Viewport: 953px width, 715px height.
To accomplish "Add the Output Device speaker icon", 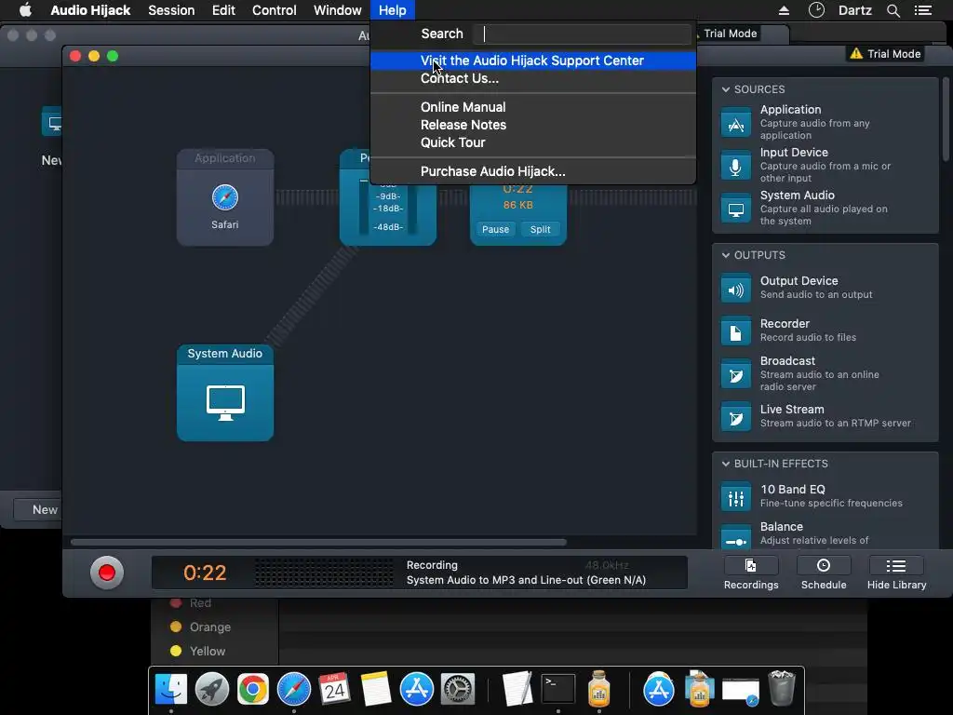I will pyautogui.click(x=735, y=290).
